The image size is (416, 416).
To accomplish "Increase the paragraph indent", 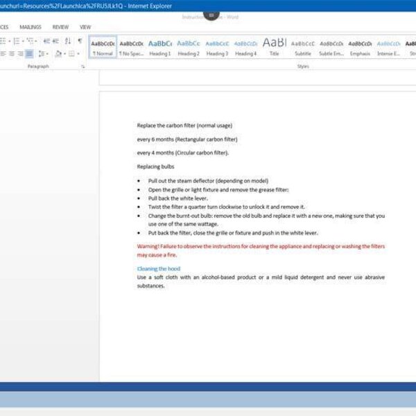I will click(x=55, y=41).
